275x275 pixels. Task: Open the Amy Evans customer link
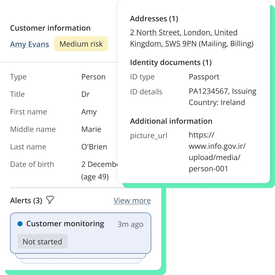tap(29, 44)
